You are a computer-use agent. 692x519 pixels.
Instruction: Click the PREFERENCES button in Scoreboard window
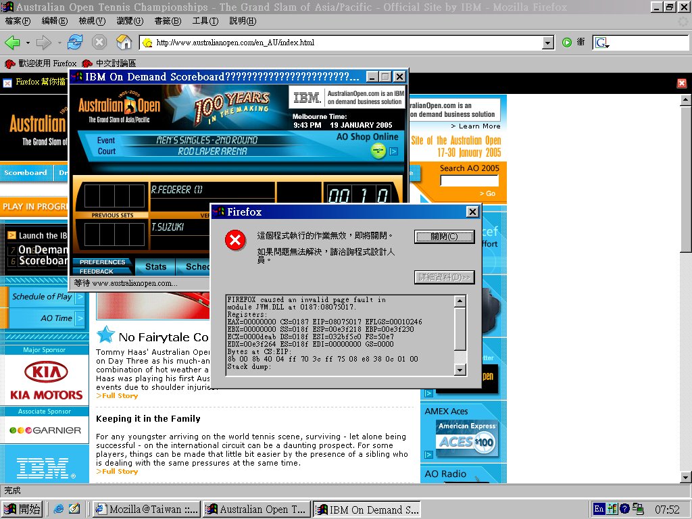(103, 262)
